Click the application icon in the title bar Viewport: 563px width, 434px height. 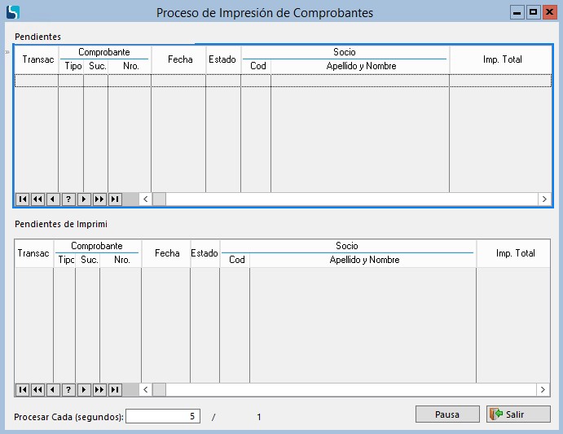coord(12,12)
